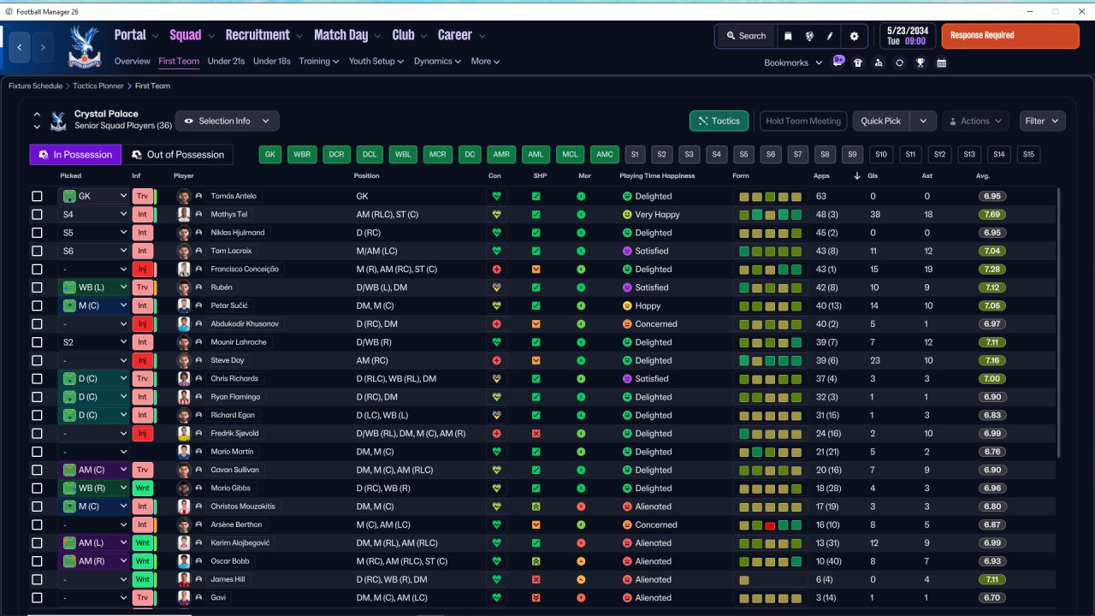Viewport: 1095px width, 616px height.
Task: Open the Selection Info dropdown
Action: pyautogui.click(x=227, y=121)
